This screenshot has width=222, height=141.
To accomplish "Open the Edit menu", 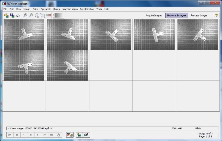I will click(x=11, y=9).
